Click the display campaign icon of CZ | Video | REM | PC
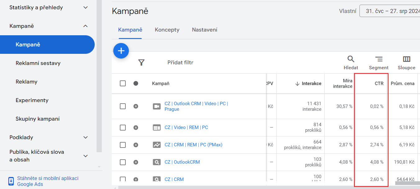 pyautogui.click(x=157, y=127)
